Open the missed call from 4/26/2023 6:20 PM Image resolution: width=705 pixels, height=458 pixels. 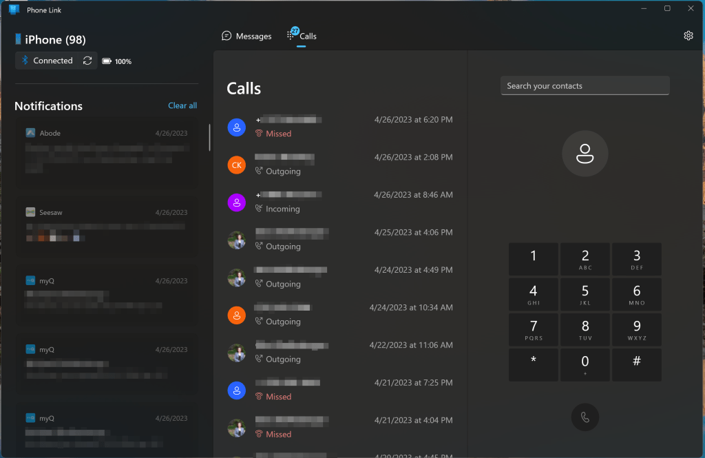340,127
